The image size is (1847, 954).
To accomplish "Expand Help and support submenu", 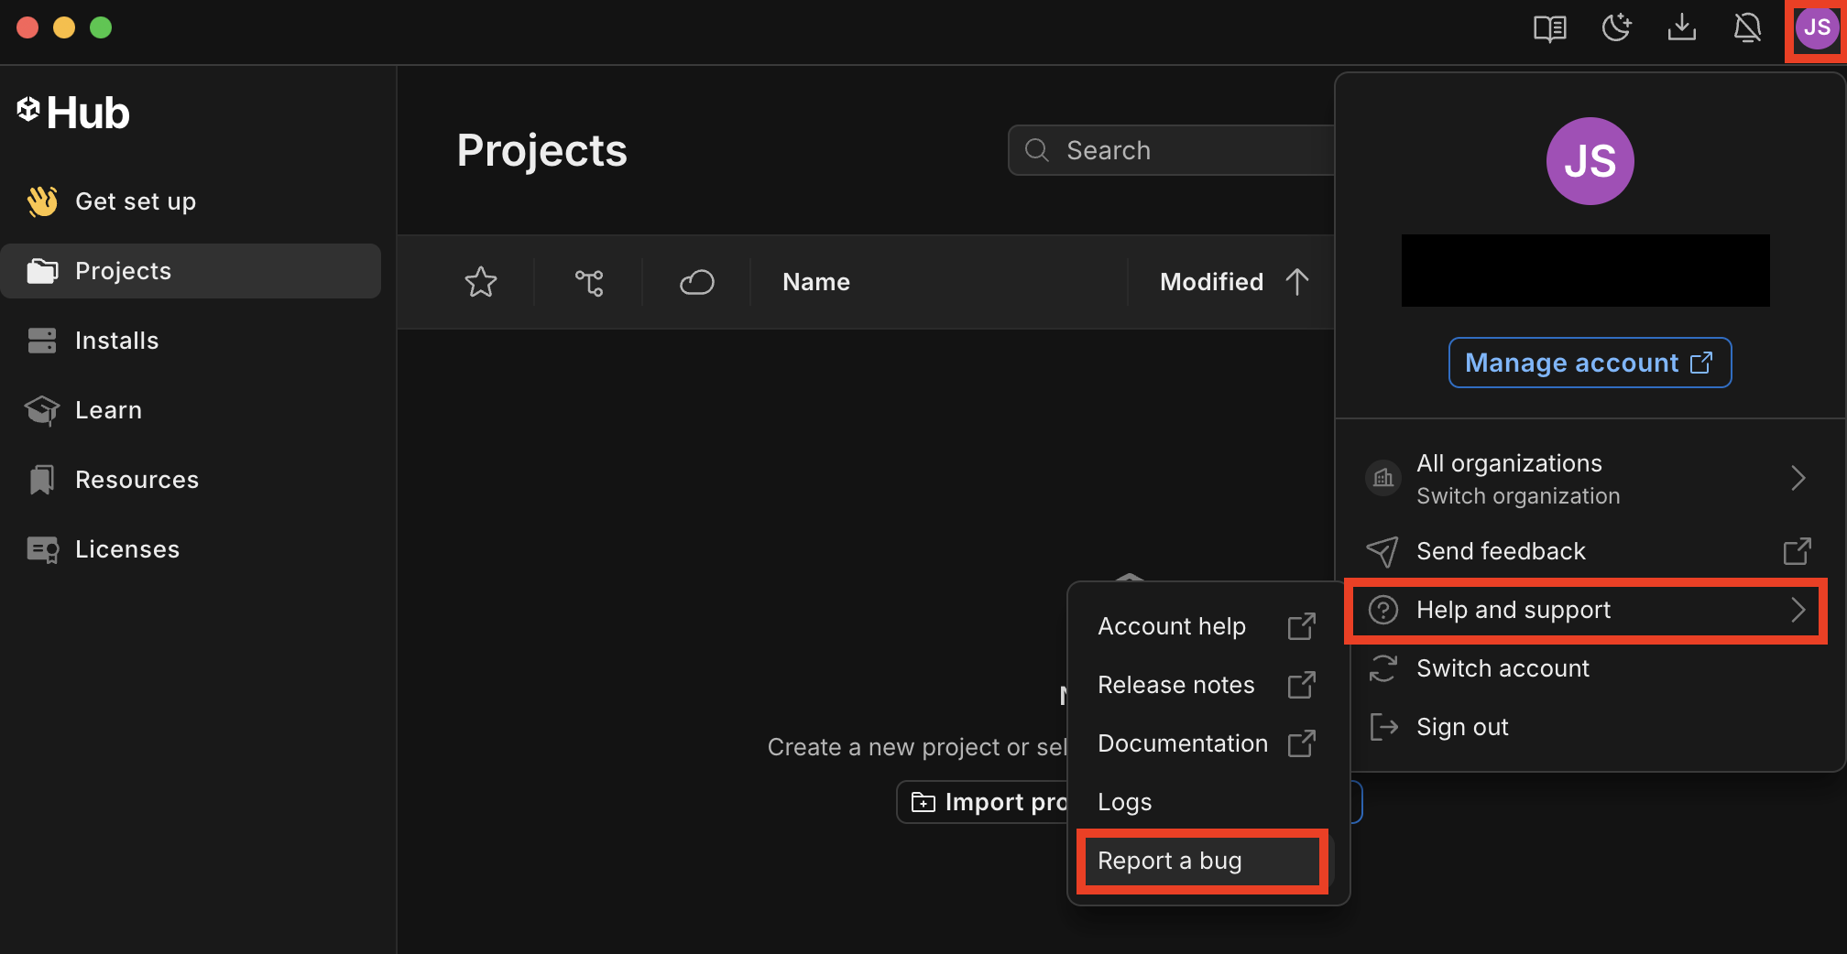I will tap(1585, 610).
